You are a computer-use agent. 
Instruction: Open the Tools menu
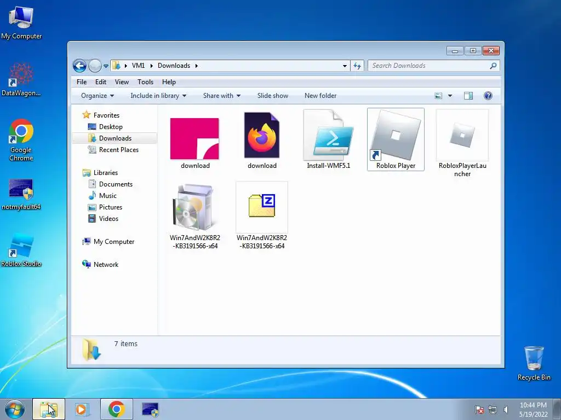145,82
